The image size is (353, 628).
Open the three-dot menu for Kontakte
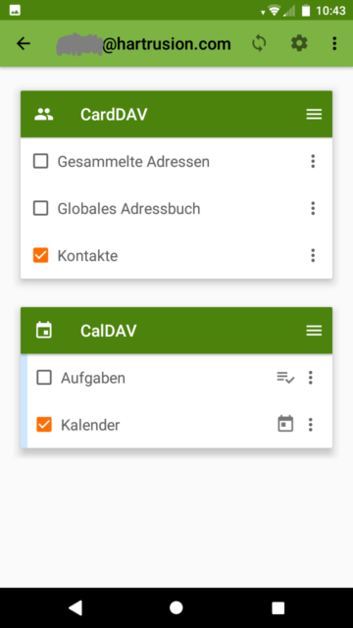(x=313, y=255)
